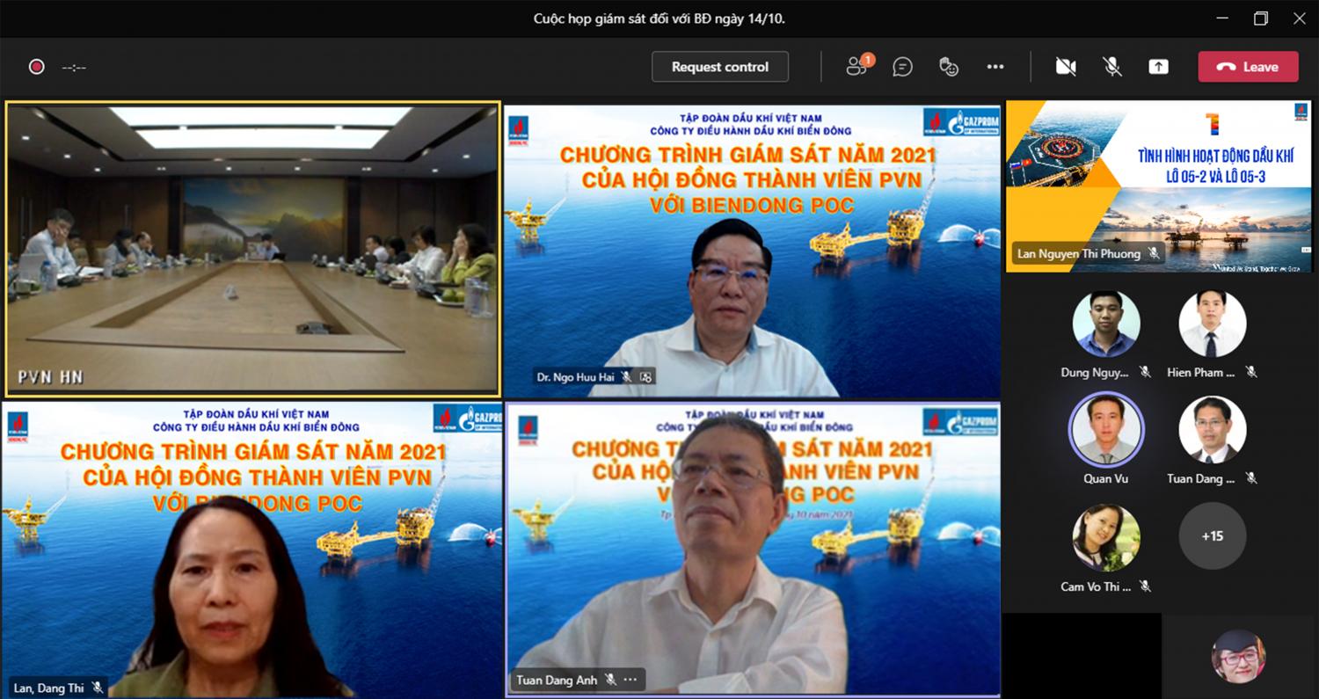Click the Cam Vo Thi name label
The width and height of the screenshot is (1319, 699).
click(1096, 586)
